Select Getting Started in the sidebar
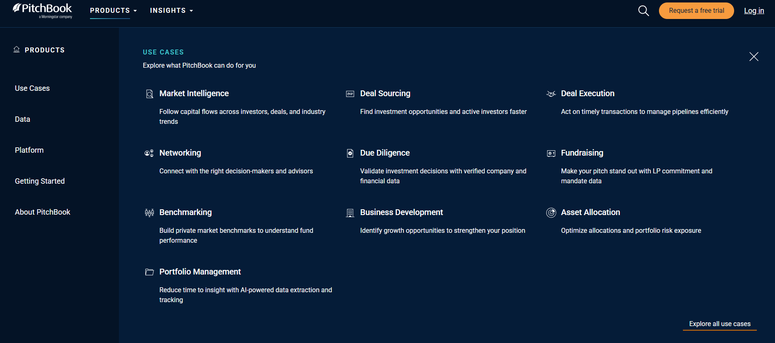775x343 pixels. (40, 181)
